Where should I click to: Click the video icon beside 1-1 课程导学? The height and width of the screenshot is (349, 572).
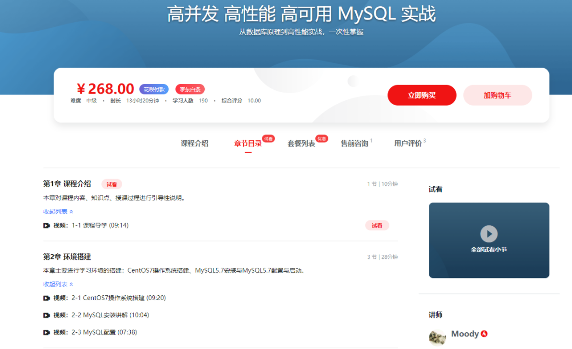(46, 224)
